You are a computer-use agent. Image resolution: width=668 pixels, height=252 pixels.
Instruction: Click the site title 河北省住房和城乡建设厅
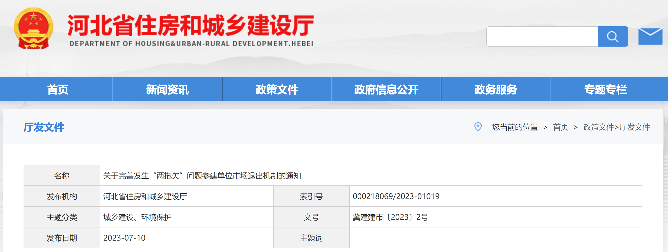[x=191, y=25]
